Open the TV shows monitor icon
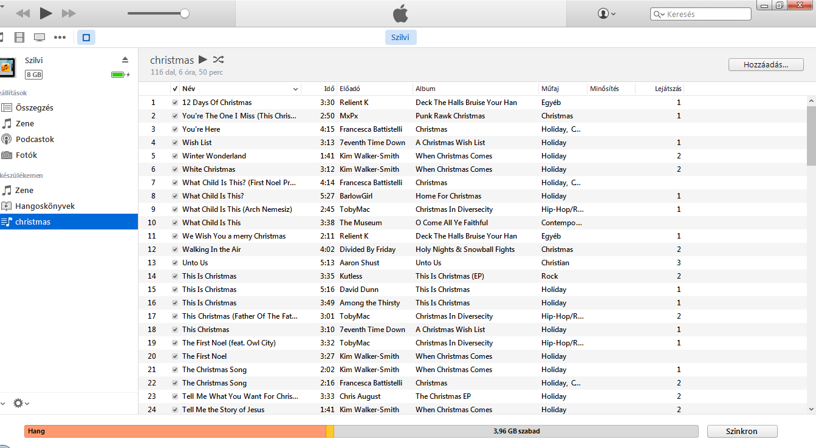 (39, 38)
